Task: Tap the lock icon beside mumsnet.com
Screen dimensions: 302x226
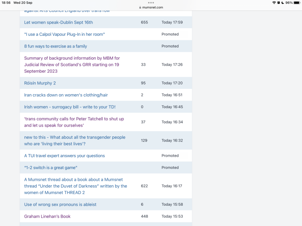Action: coord(140,7)
